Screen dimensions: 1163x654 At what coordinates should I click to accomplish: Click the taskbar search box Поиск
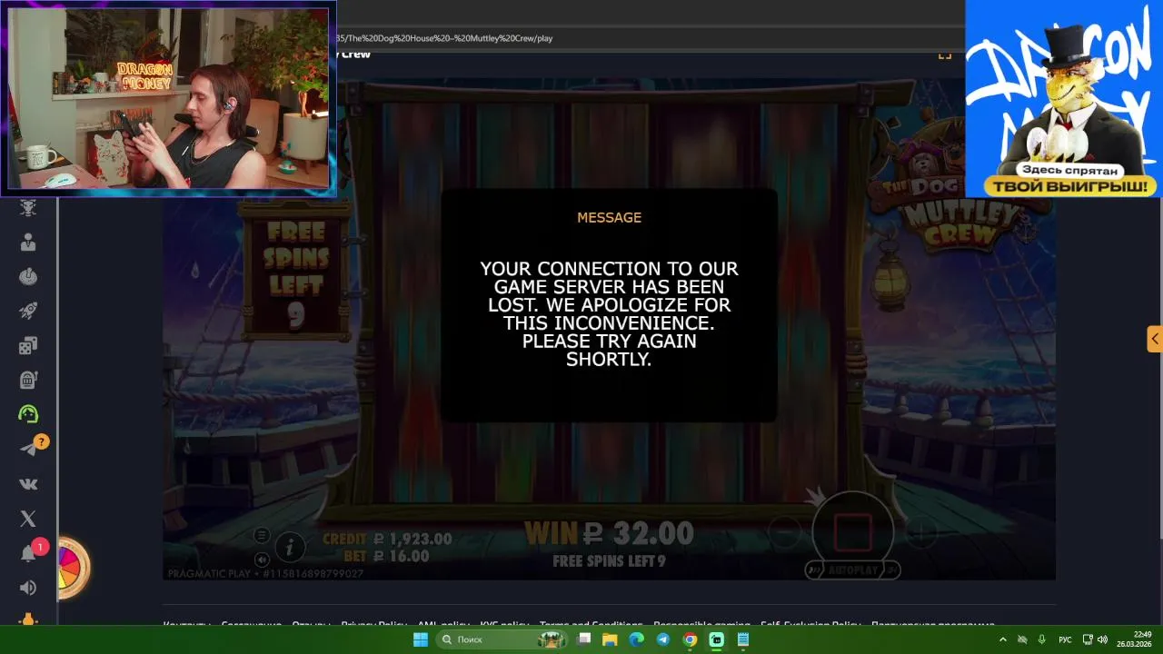point(502,639)
